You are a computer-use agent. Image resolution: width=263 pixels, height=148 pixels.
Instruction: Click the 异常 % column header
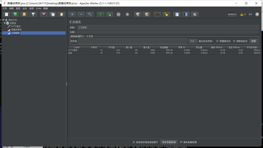pos(182,48)
